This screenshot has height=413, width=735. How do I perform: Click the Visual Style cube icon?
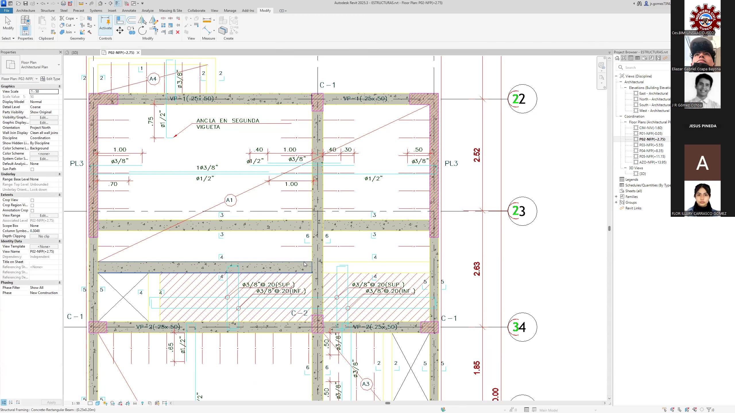(98, 403)
